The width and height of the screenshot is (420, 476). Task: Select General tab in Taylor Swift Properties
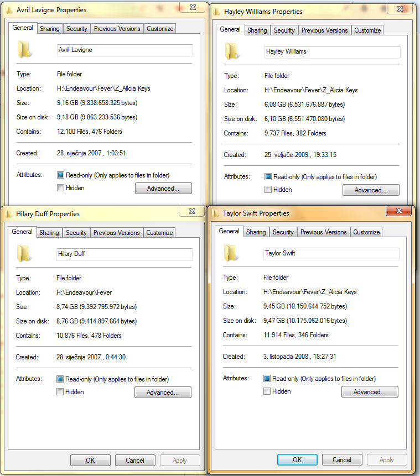[x=229, y=231]
